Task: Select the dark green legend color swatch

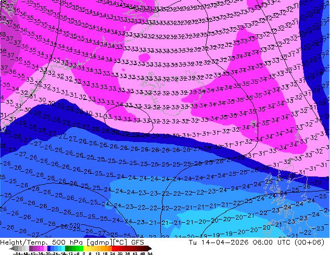Action: (x=67, y=248)
